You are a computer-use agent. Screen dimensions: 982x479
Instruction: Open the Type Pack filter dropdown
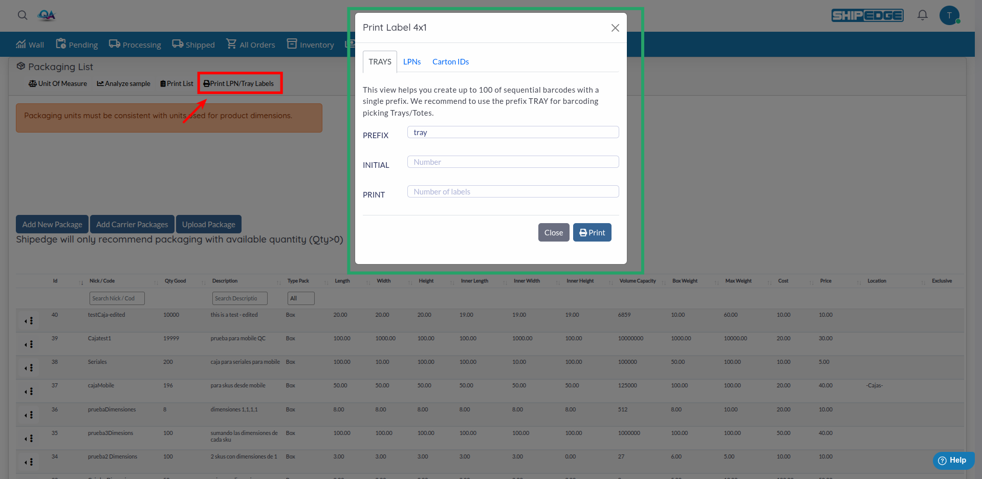300,298
